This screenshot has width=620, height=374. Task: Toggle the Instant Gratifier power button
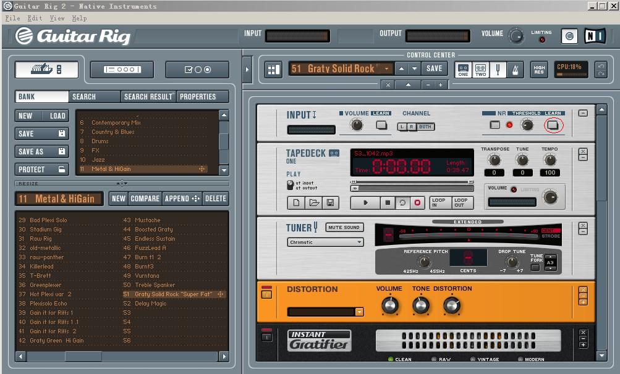coord(267,336)
